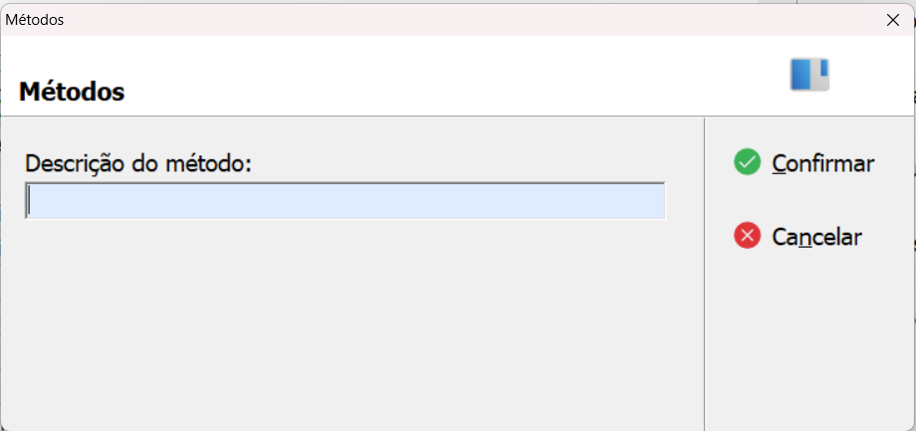Screen dimensions: 916x431
Task: Focus the Descrição do método text field
Action: (x=345, y=201)
